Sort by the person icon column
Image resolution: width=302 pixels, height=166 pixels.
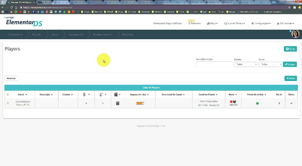(x=102, y=94)
